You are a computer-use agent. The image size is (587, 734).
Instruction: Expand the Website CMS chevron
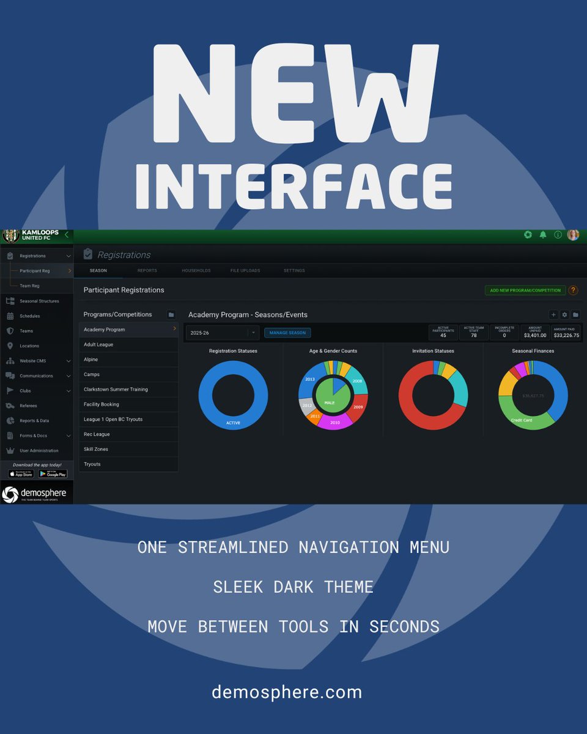pos(68,361)
